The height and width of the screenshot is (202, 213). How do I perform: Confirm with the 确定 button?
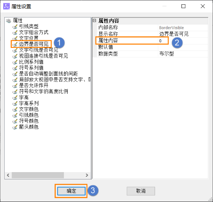point(71,191)
